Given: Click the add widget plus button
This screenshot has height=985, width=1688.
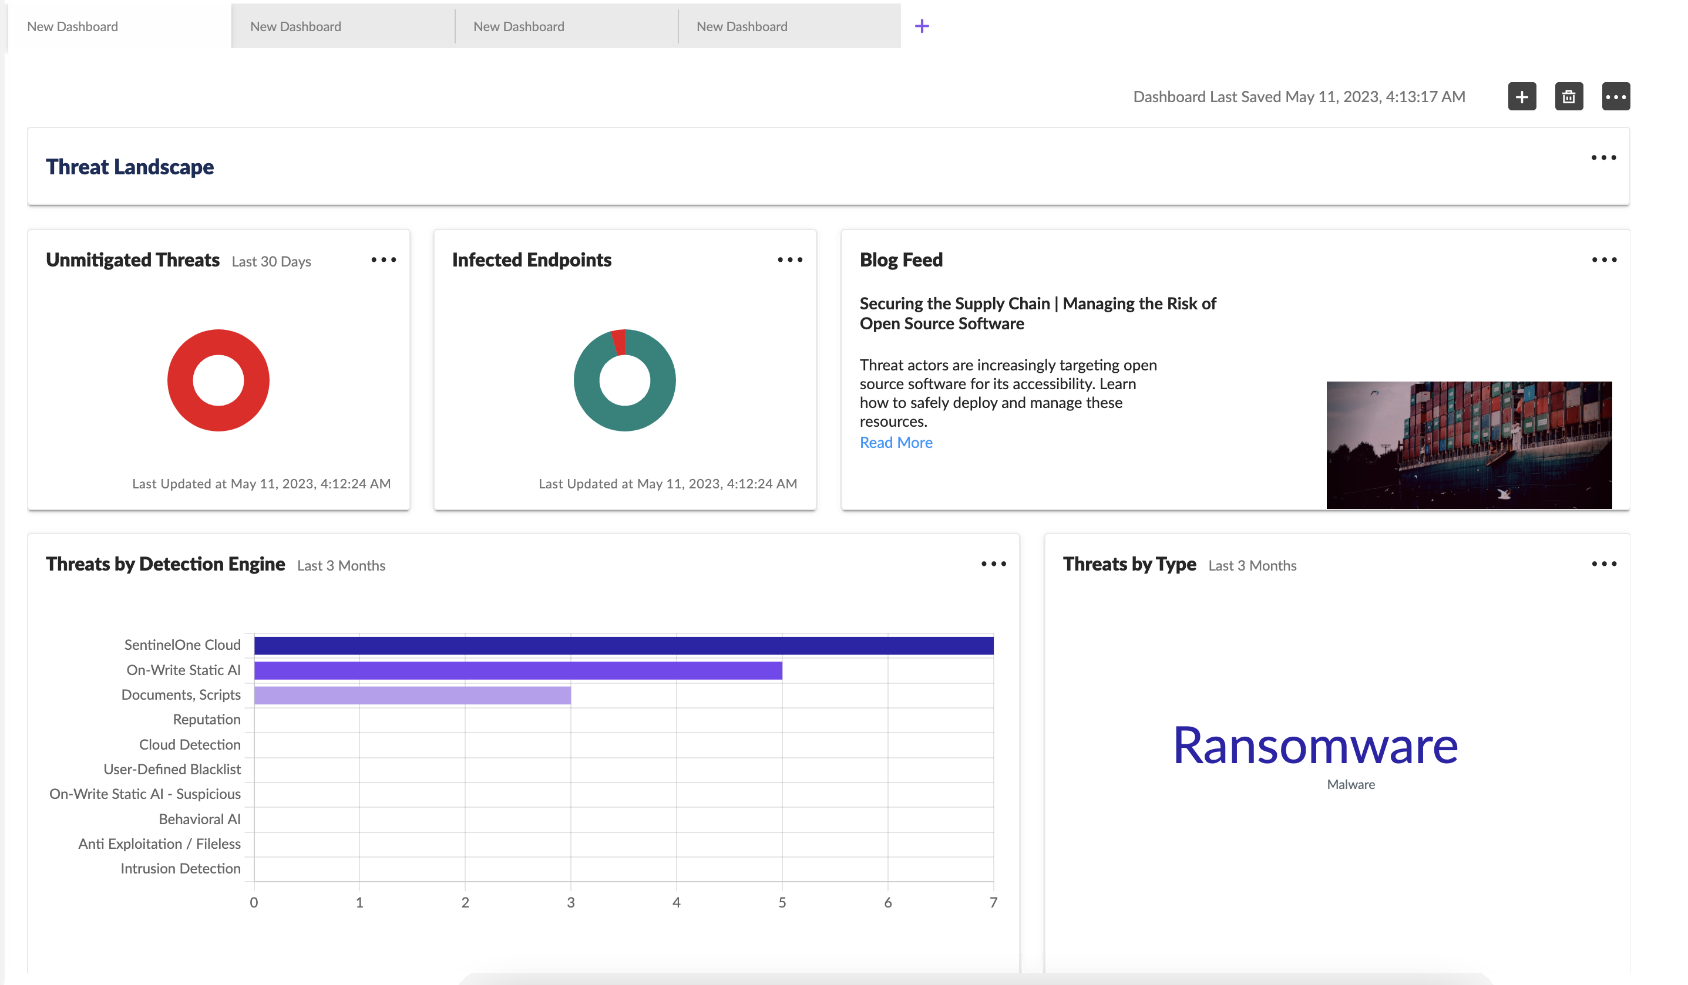Looking at the screenshot, I should click(x=1521, y=97).
